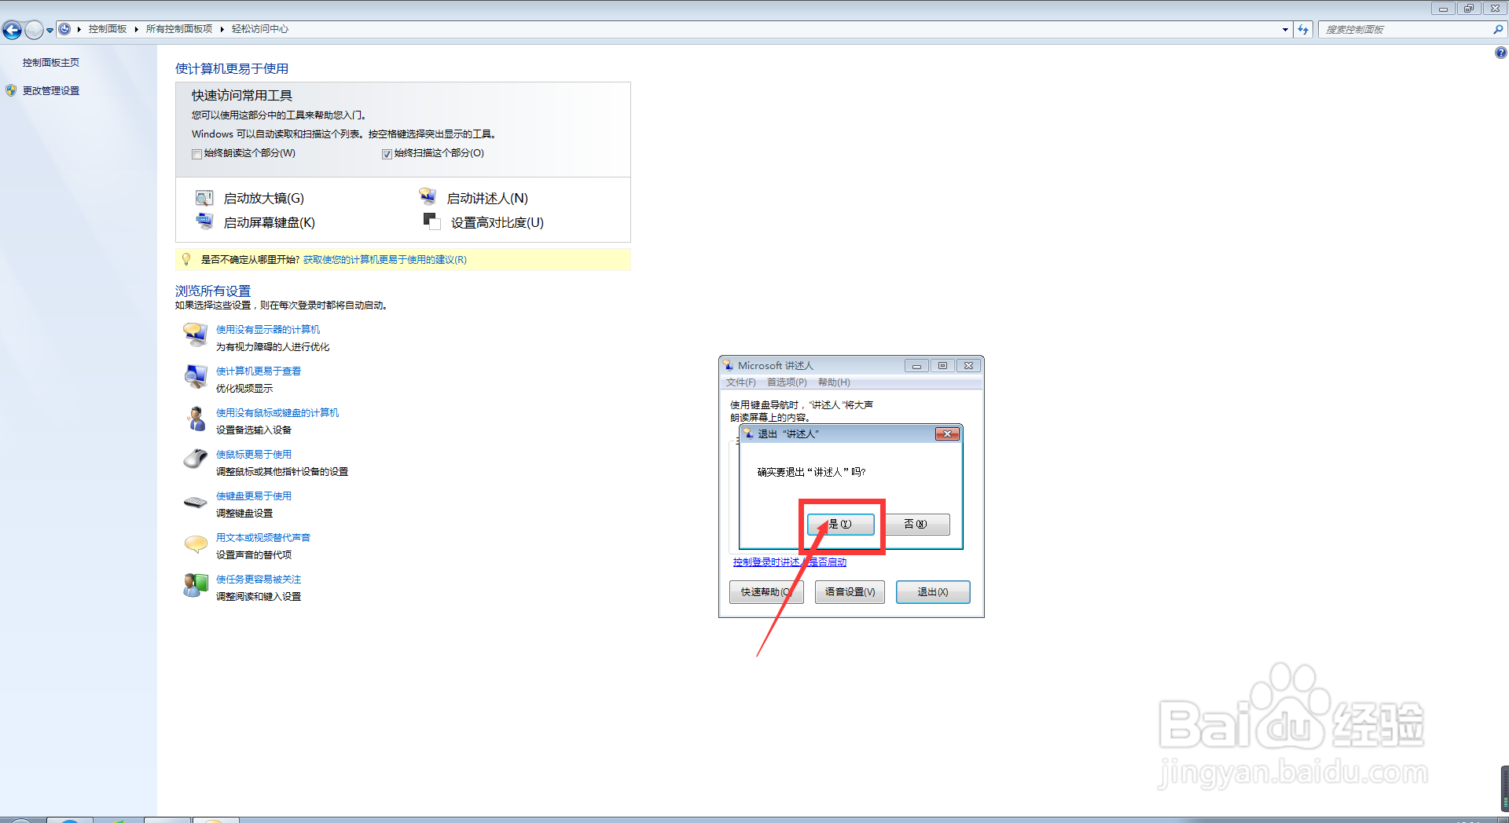This screenshot has height=823, width=1509.
Task: Open Help with the blue question mark
Action: [x=1500, y=53]
